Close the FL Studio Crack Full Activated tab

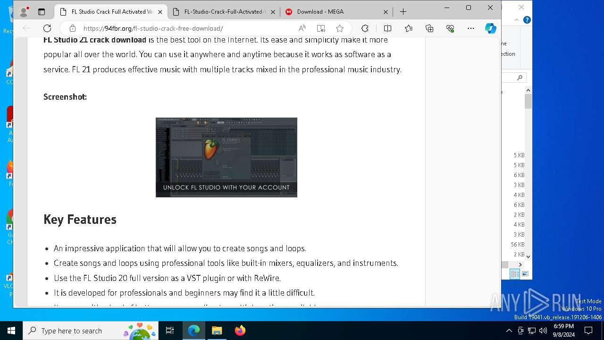tap(160, 12)
